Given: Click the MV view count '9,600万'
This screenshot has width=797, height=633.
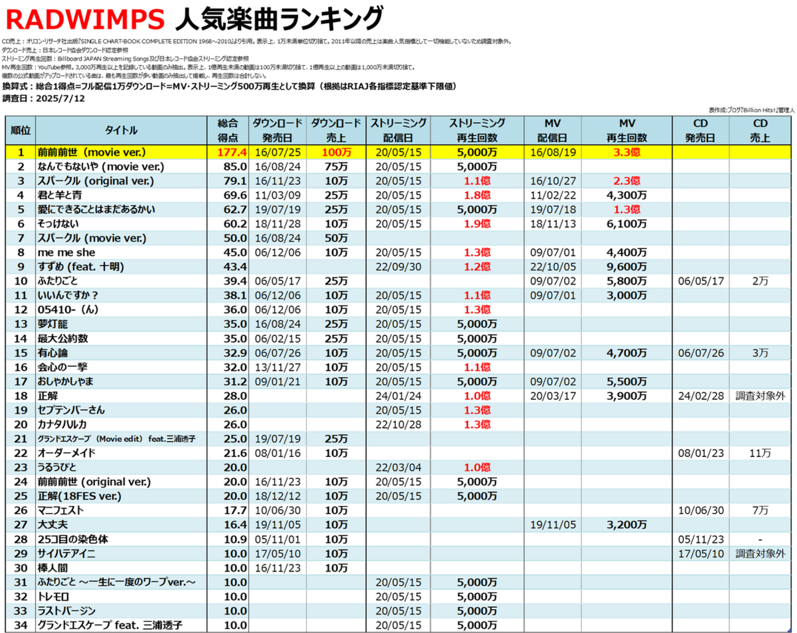Looking at the screenshot, I should (626, 267).
